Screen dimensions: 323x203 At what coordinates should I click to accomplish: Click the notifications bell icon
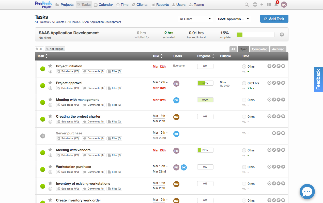pos(276,5)
